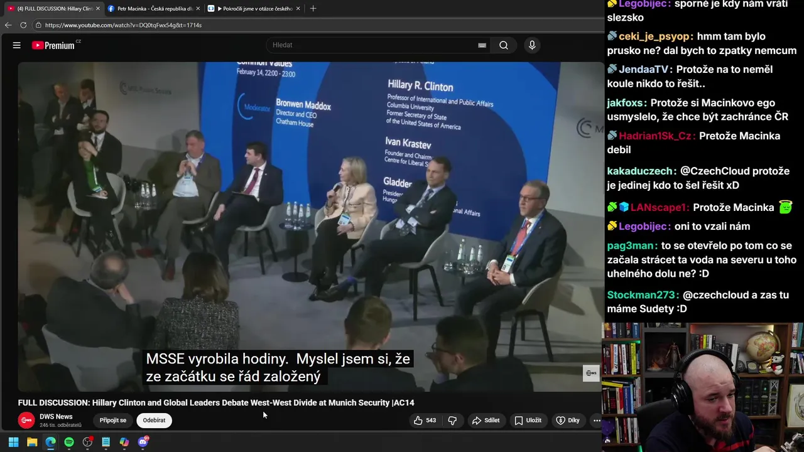
Task: Click the '246 tis. odběratelů' subscriber count
Action: coord(60,426)
